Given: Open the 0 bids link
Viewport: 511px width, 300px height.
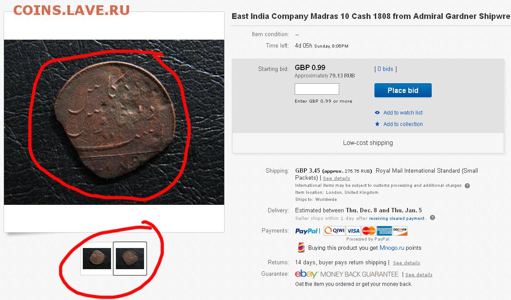Looking at the screenshot, I should click(385, 69).
